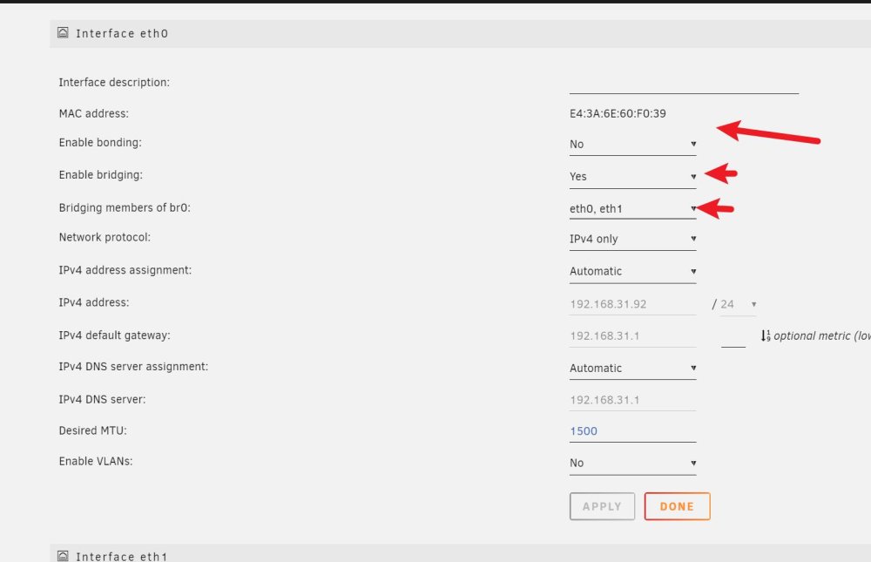Click the IPv4 DNS server field
This screenshot has height=562, width=871.
coord(632,400)
